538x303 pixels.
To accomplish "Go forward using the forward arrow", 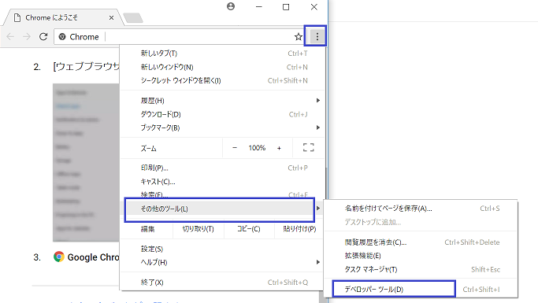I will tap(27, 36).
